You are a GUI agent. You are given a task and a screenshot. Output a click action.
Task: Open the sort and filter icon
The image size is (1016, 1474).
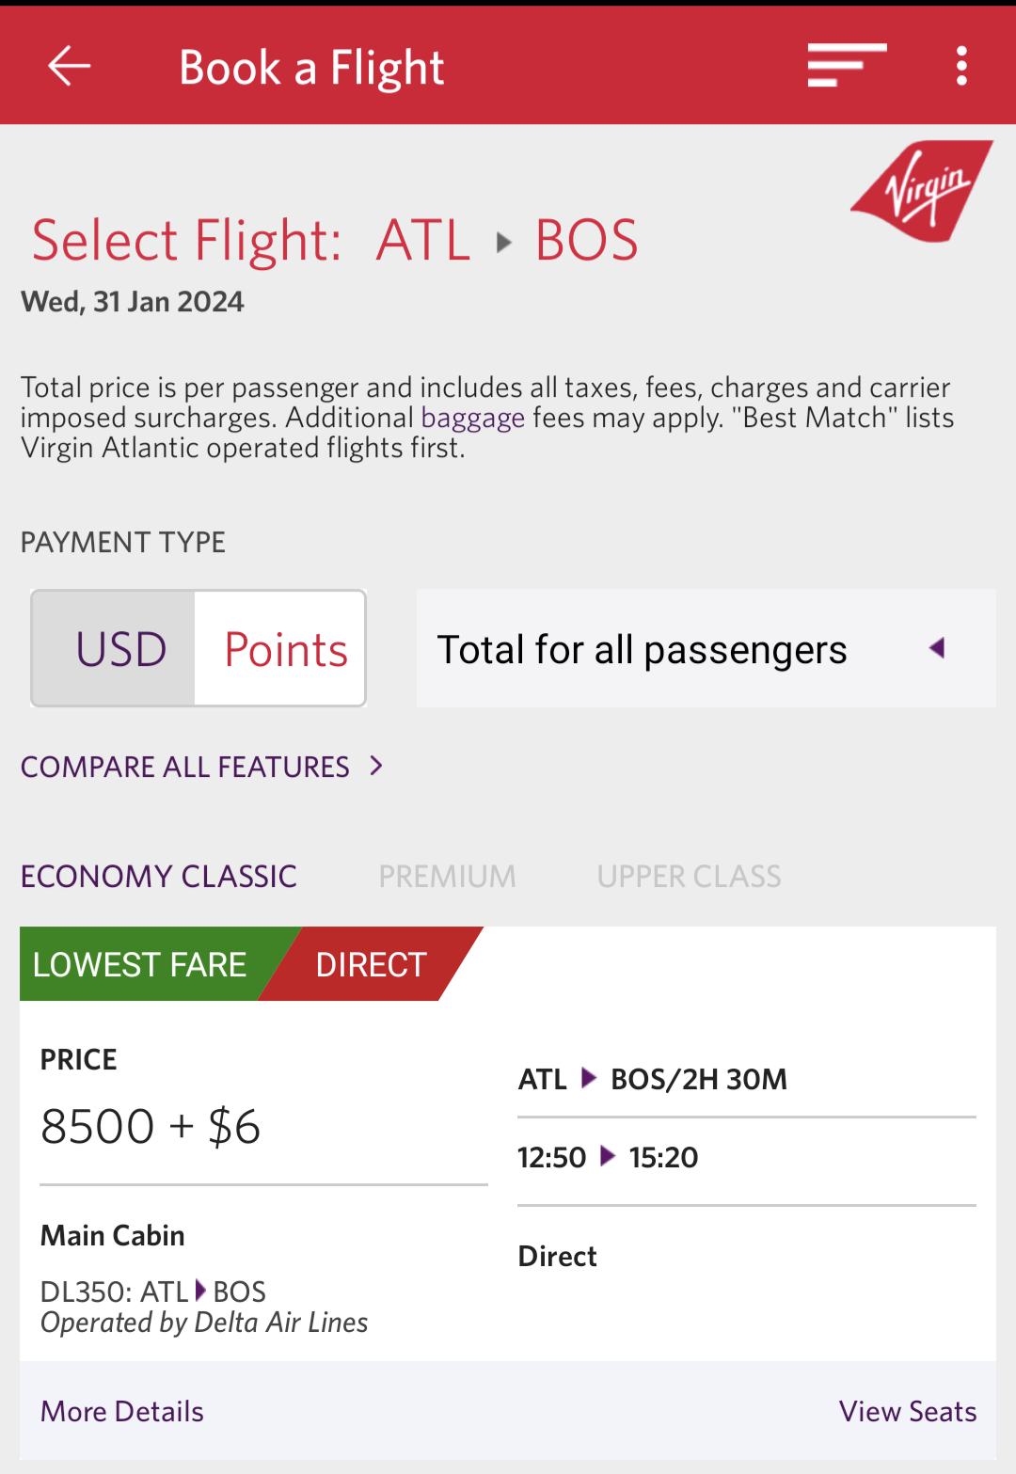(847, 66)
